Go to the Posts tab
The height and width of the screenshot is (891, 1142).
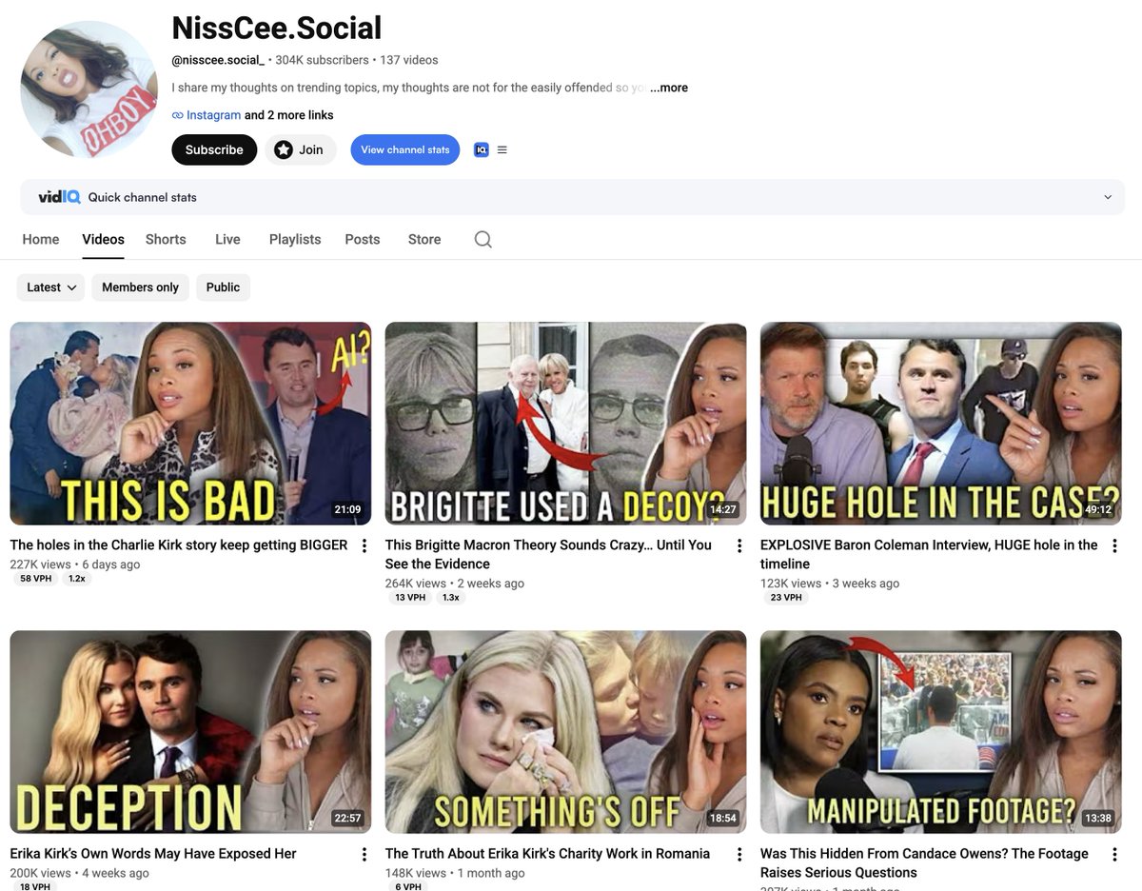pyautogui.click(x=363, y=239)
